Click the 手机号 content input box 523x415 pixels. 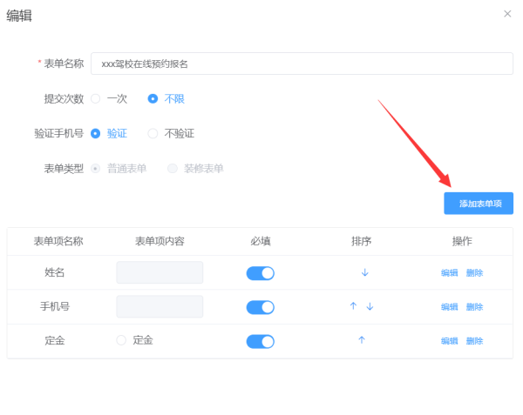(160, 306)
